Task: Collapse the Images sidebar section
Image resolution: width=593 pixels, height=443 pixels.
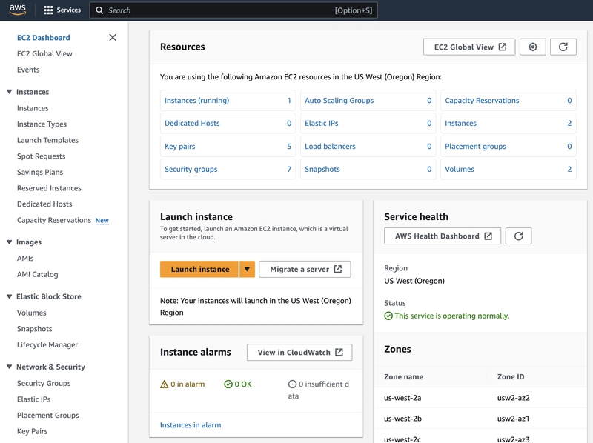Action: [x=10, y=242]
